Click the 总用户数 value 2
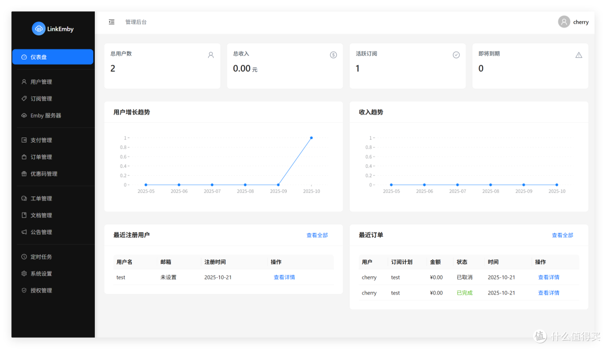The height and width of the screenshot is (349, 606). click(113, 68)
